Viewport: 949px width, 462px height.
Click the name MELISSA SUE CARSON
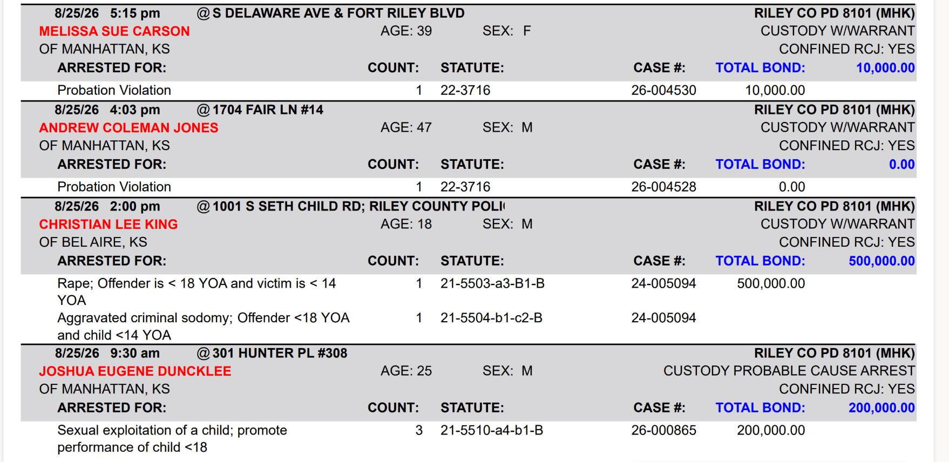[114, 31]
